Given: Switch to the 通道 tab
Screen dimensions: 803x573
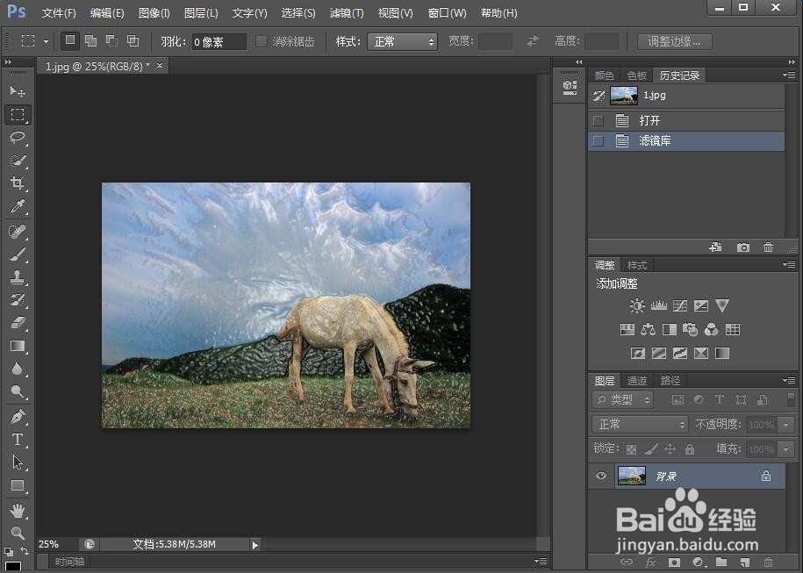Looking at the screenshot, I should pyautogui.click(x=637, y=381).
